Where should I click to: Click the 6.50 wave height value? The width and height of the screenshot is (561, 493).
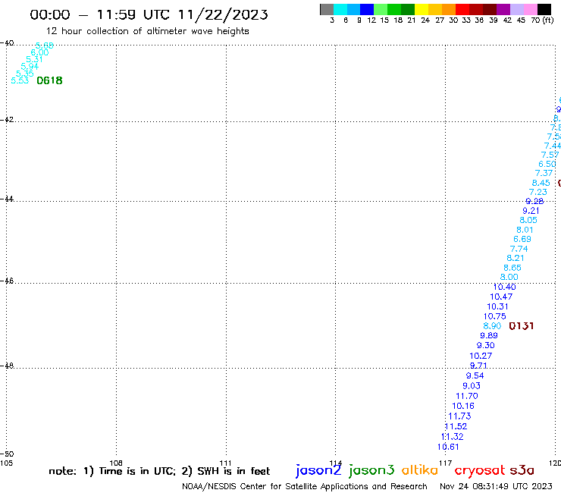[x=547, y=164]
